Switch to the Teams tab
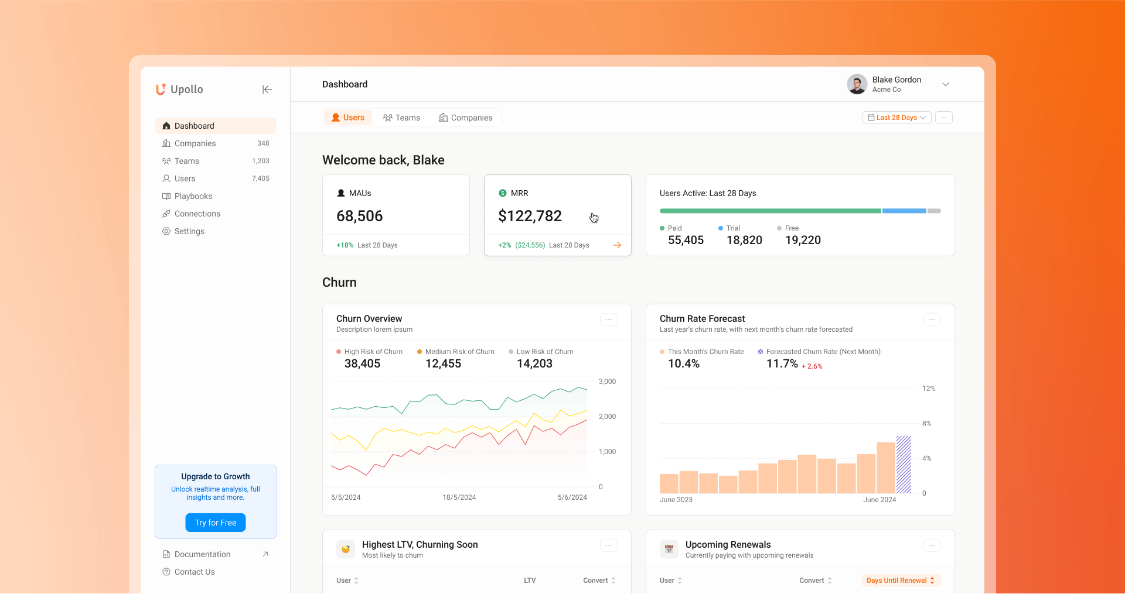 (x=401, y=117)
